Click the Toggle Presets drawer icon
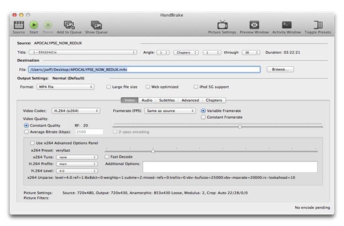This screenshot has height=226, width=344. [318, 25]
